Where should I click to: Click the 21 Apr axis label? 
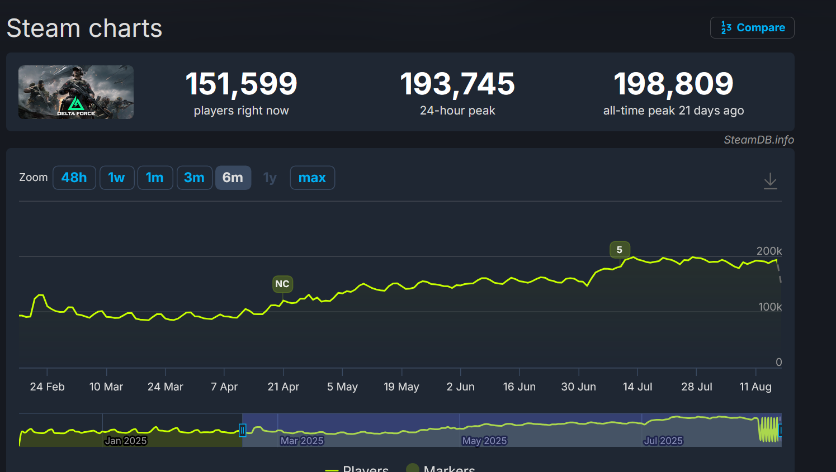pyautogui.click(x=284, y=387)
